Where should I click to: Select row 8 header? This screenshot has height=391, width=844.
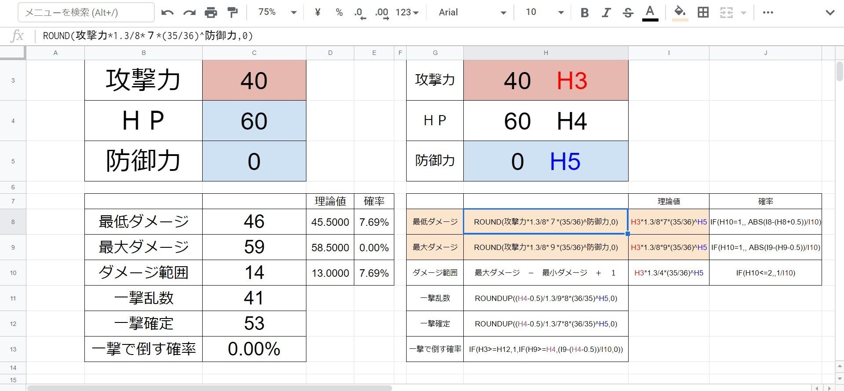click(x=13, y=222)
